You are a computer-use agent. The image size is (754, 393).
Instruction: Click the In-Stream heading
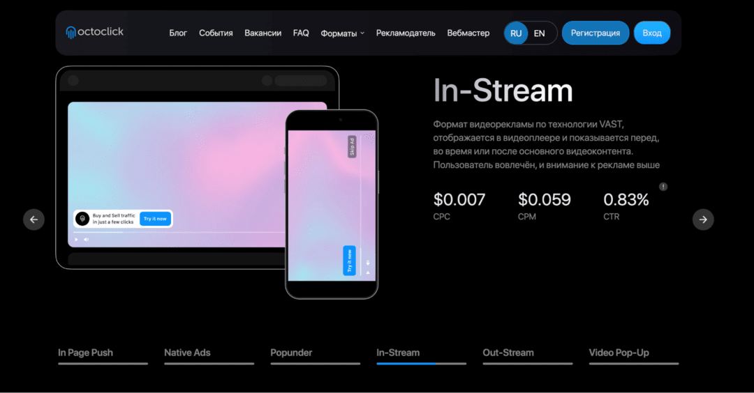pos(503,90)
